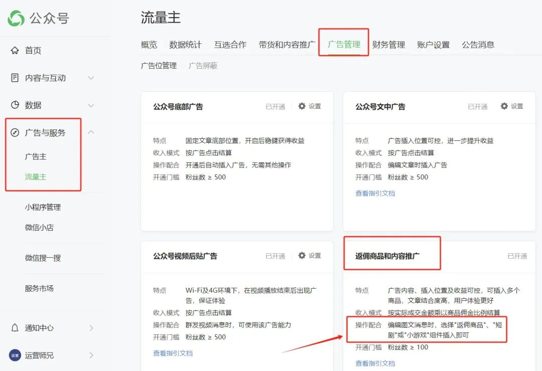
Task: Open the 公告消息 tab
Action: pos(478,45)
